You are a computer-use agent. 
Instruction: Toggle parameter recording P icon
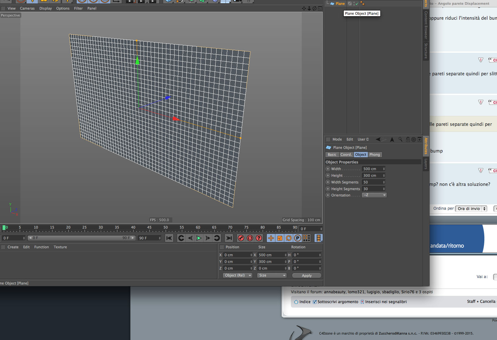(298, 238)
